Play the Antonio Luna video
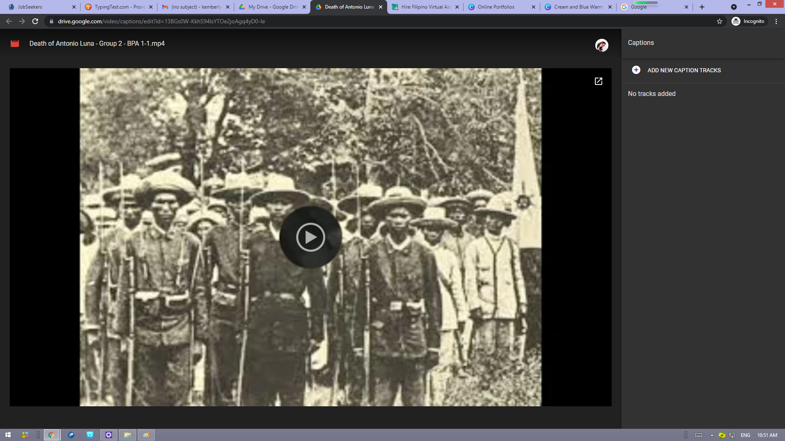This screenshot has height=441, width=785. coord(310,237)
